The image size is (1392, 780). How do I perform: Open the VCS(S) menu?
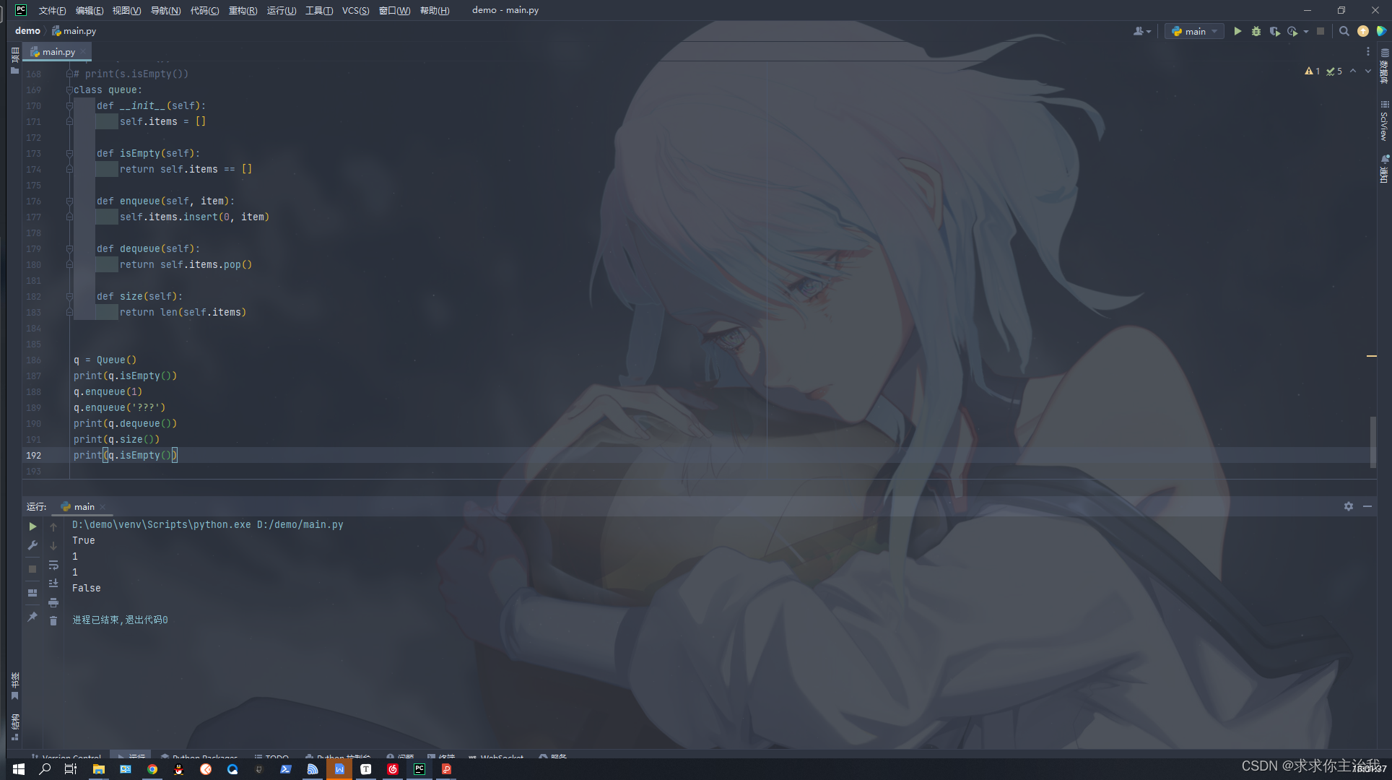(355, 10)
